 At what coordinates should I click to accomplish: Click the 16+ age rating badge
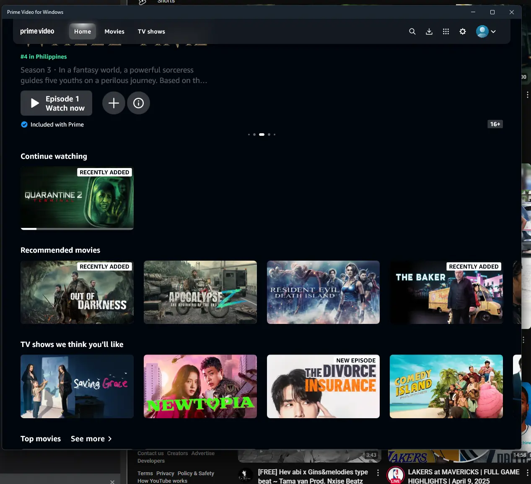pos(495,124)
